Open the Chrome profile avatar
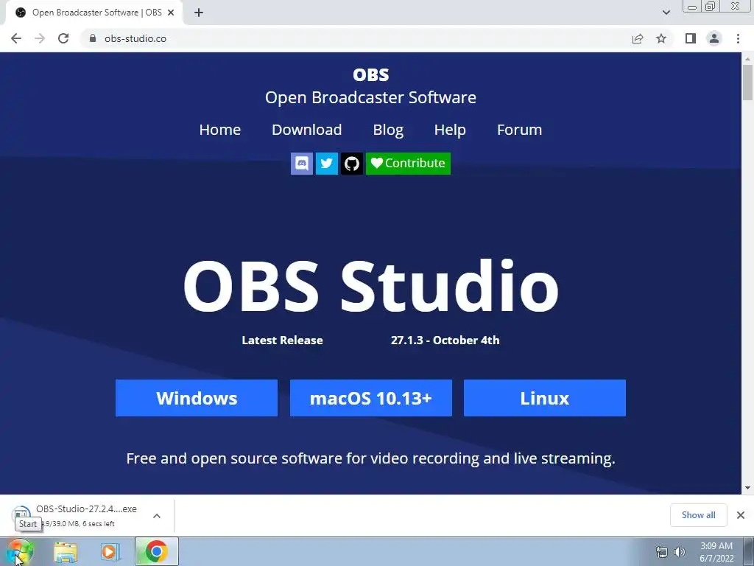 [x=714, y=38]
